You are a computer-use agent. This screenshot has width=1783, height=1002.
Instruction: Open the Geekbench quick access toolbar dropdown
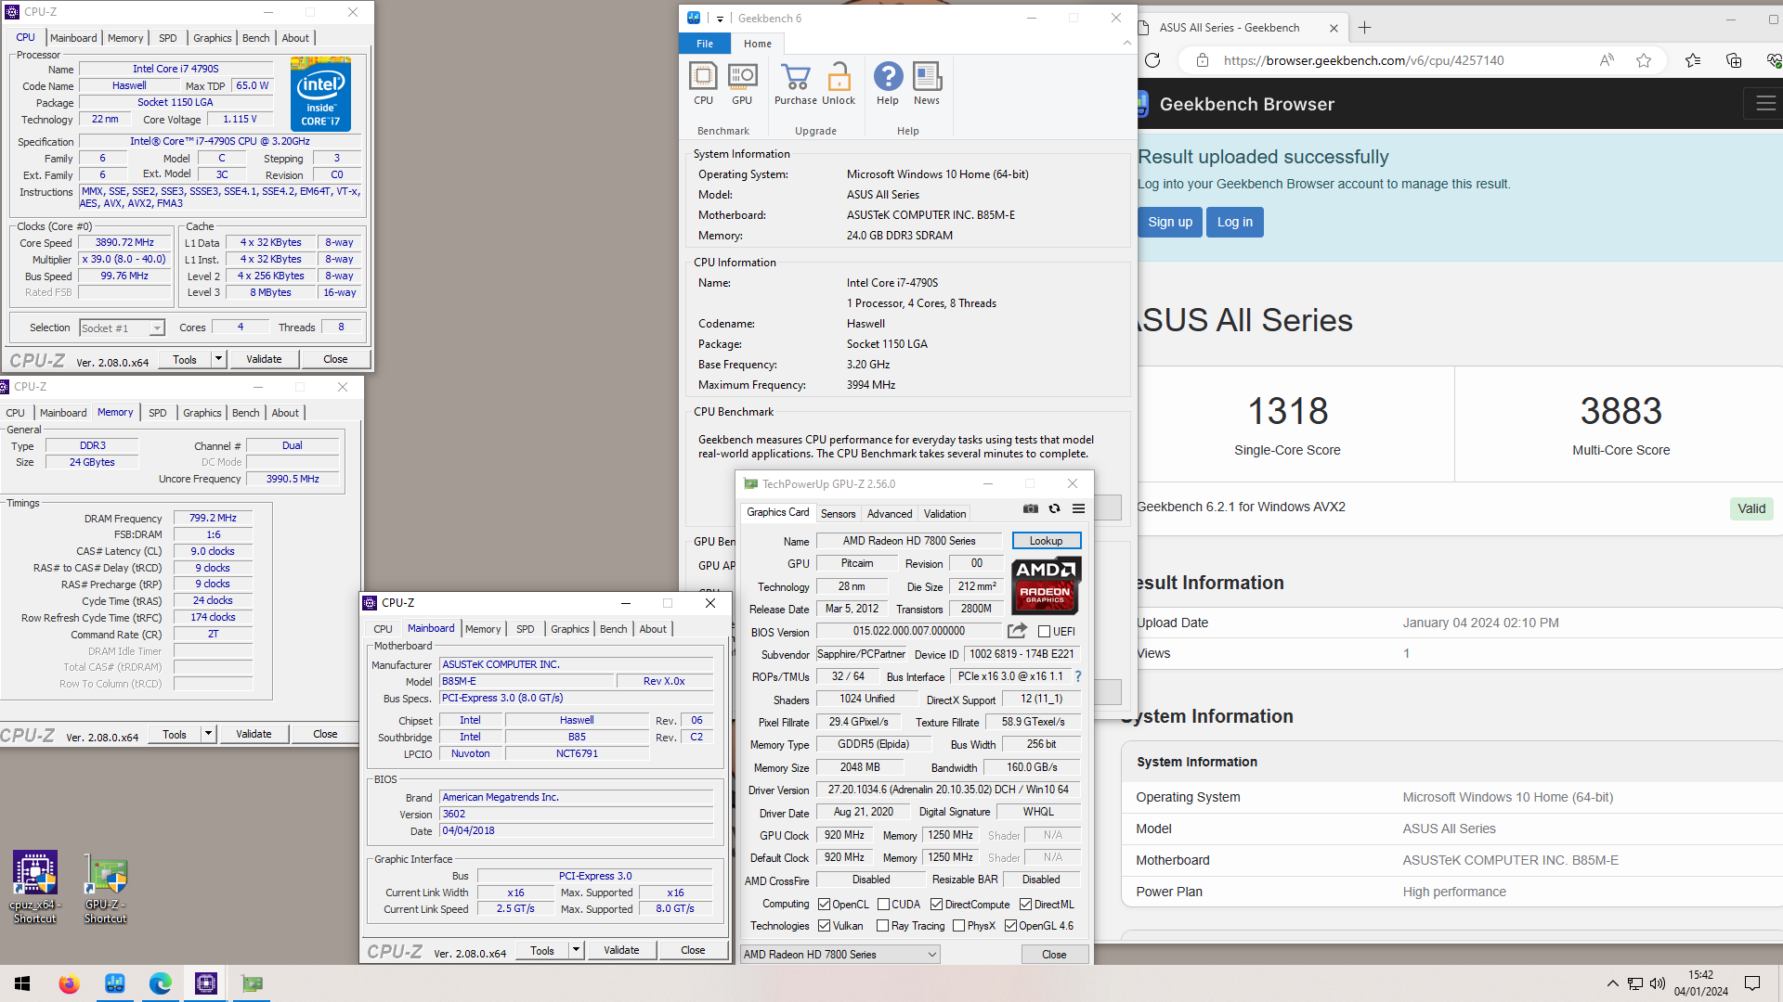[x=721, y=19]
